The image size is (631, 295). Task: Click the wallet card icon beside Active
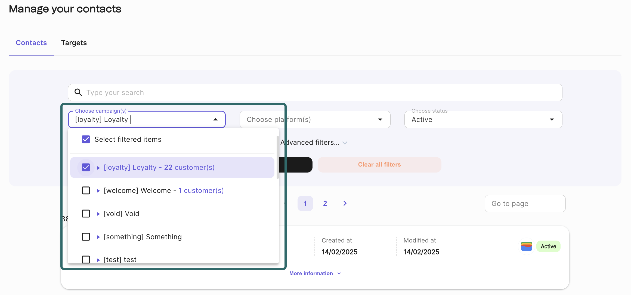pos(526,246)
